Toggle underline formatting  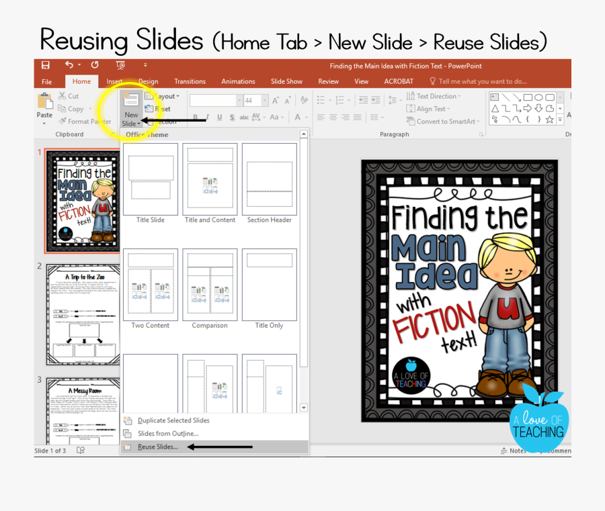pyautogui.click(x=220, y=118)
